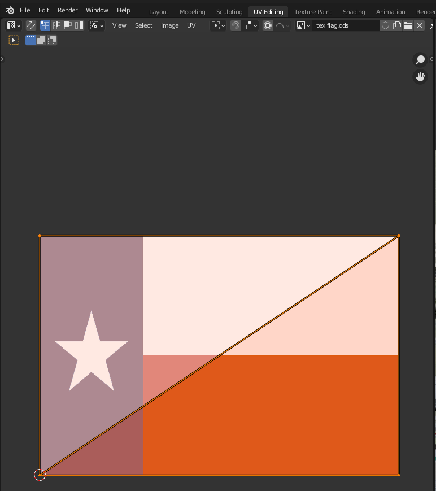Open the Window menu
This screenshot has width=436, height=491.
click(x=97, y=10)
